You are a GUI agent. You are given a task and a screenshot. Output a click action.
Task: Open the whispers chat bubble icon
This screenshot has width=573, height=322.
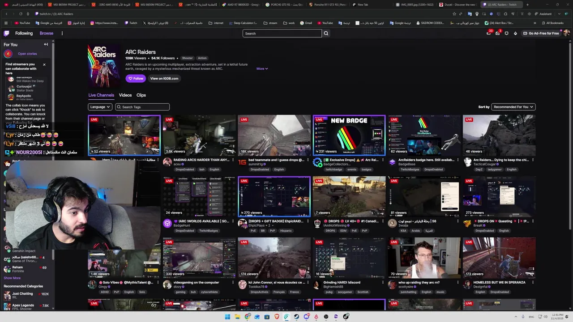point(506,33)
